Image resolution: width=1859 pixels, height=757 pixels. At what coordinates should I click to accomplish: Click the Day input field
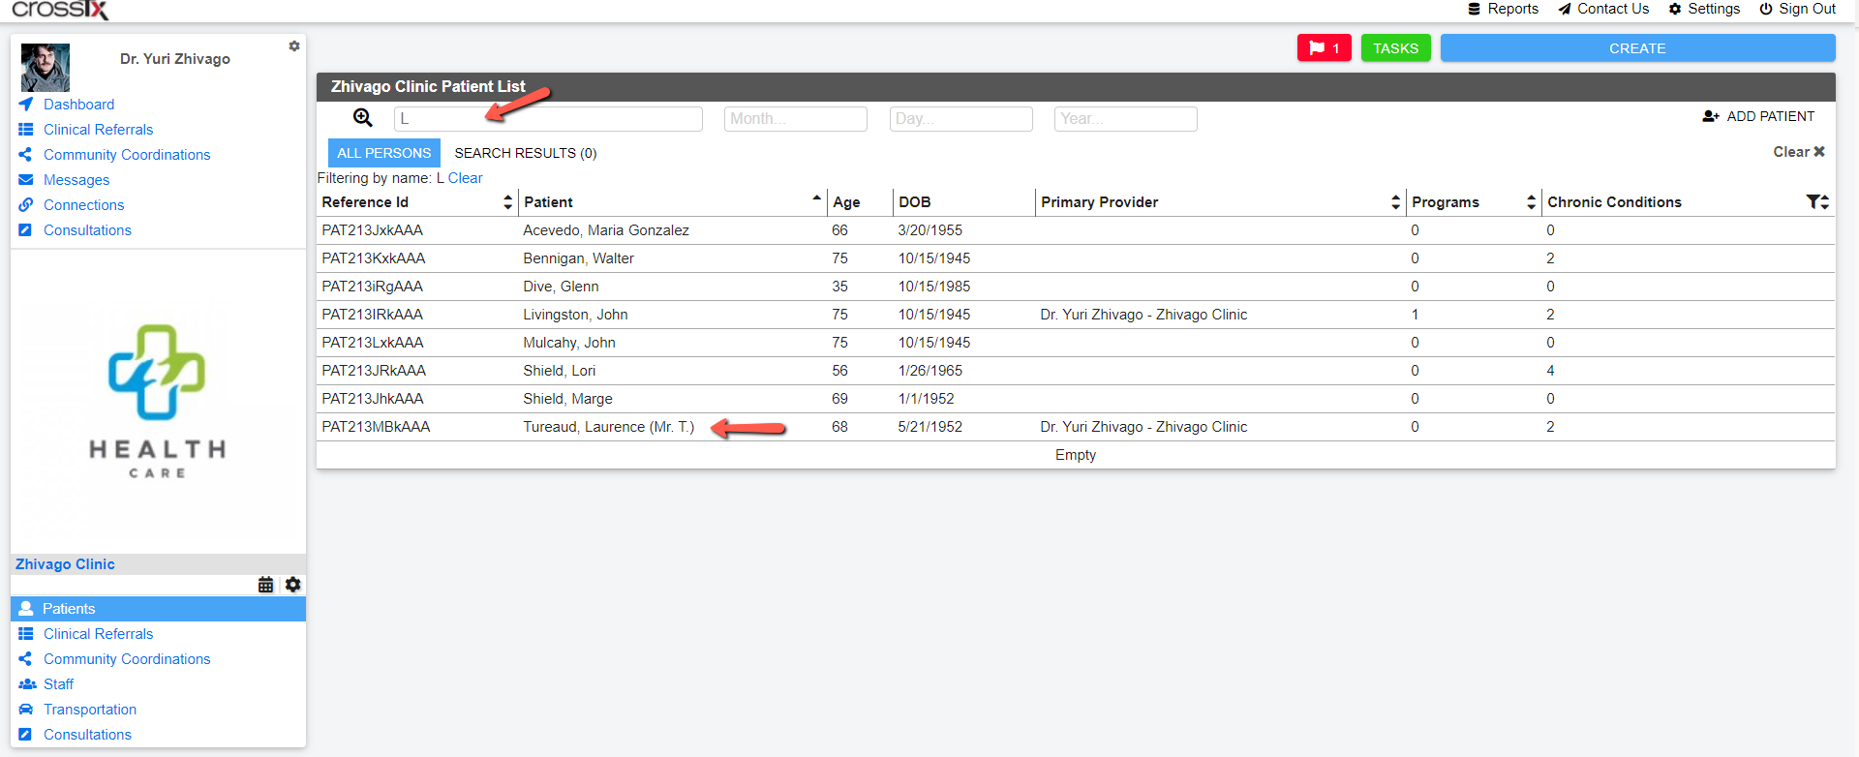tap(960, 118)
